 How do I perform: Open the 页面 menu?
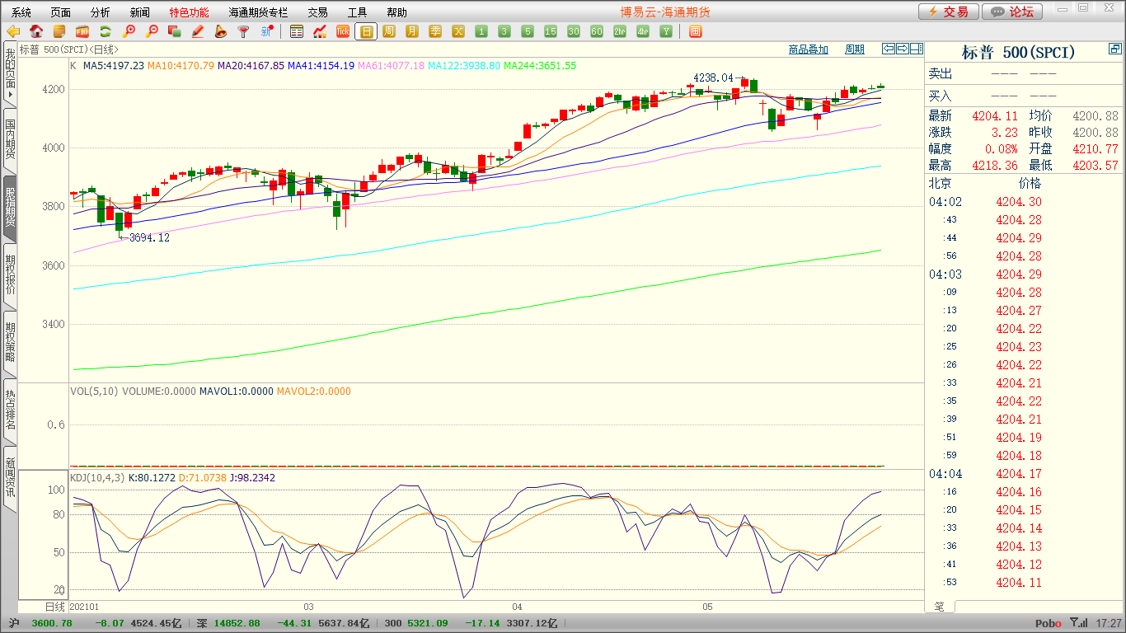click(x=60, y=12)
